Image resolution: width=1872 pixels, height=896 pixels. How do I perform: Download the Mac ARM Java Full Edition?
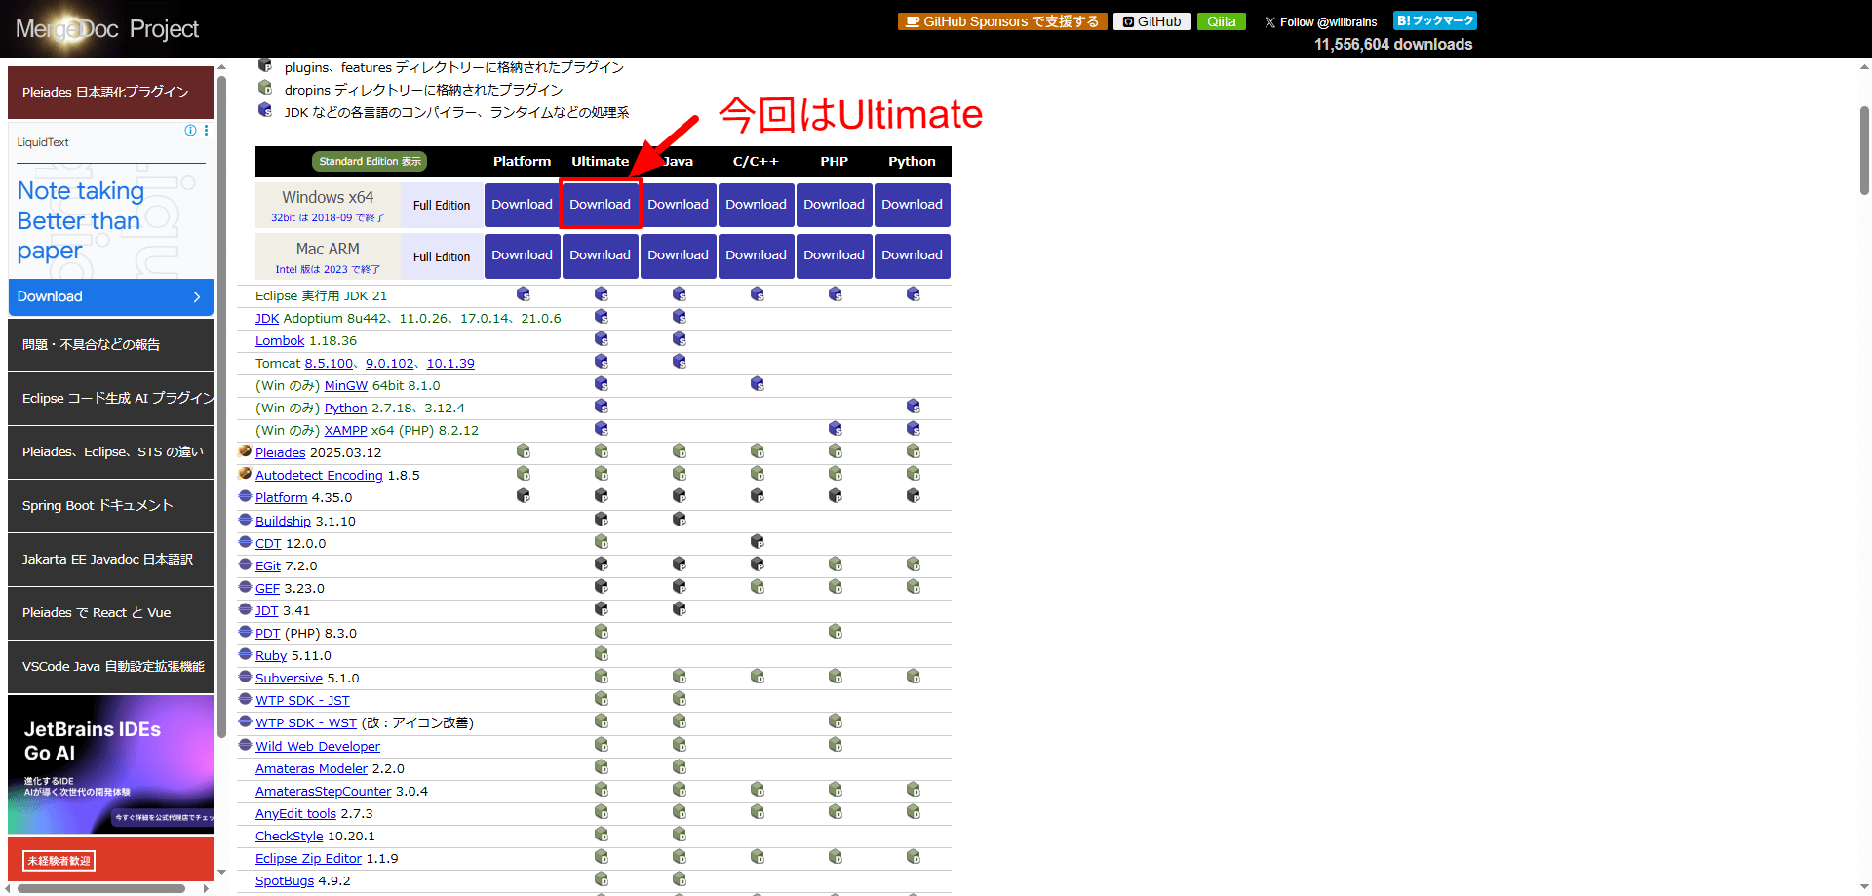tap(678, 255)
